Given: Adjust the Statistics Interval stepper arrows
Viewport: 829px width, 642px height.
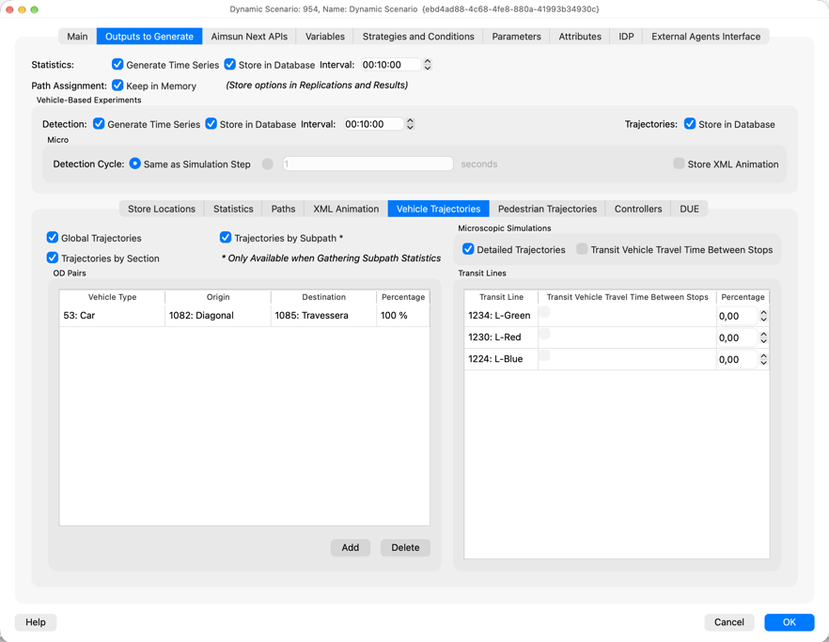Looking at the screenshot, I should 428,65.
